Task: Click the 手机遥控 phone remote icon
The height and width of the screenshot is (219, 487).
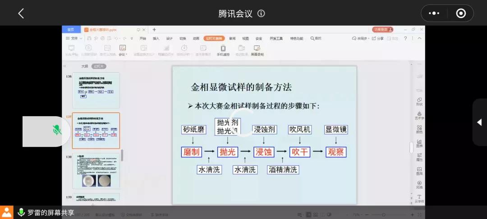Action: [223, 50]
